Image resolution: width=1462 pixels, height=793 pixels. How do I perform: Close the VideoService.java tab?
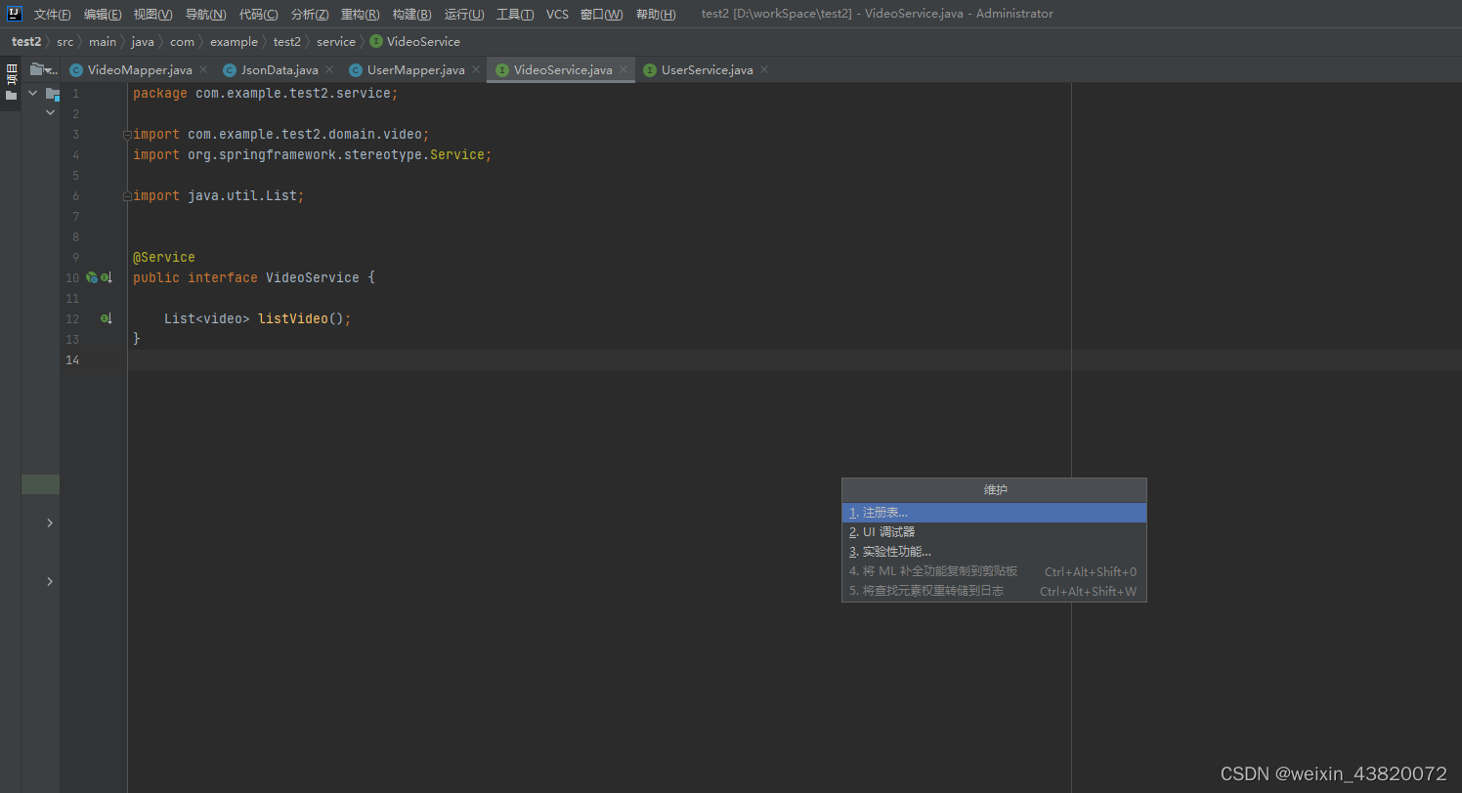click(623, 70)
